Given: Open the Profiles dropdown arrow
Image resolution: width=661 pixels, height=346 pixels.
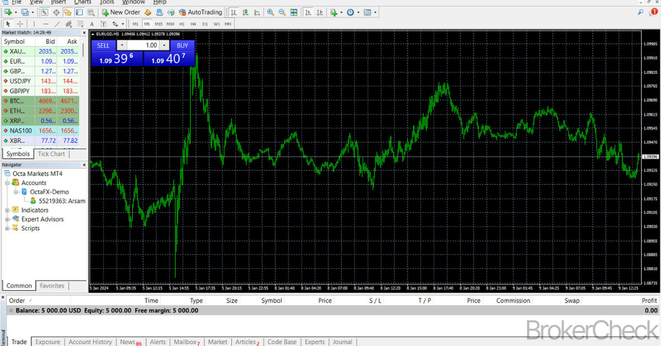Looking at the screenshot, I should click(32, 12).
